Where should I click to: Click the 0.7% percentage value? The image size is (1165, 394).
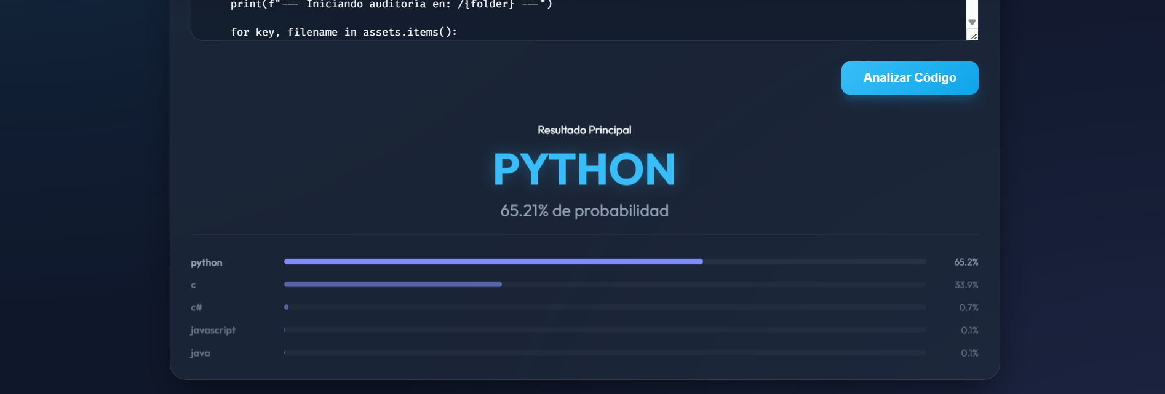point(968,307)
